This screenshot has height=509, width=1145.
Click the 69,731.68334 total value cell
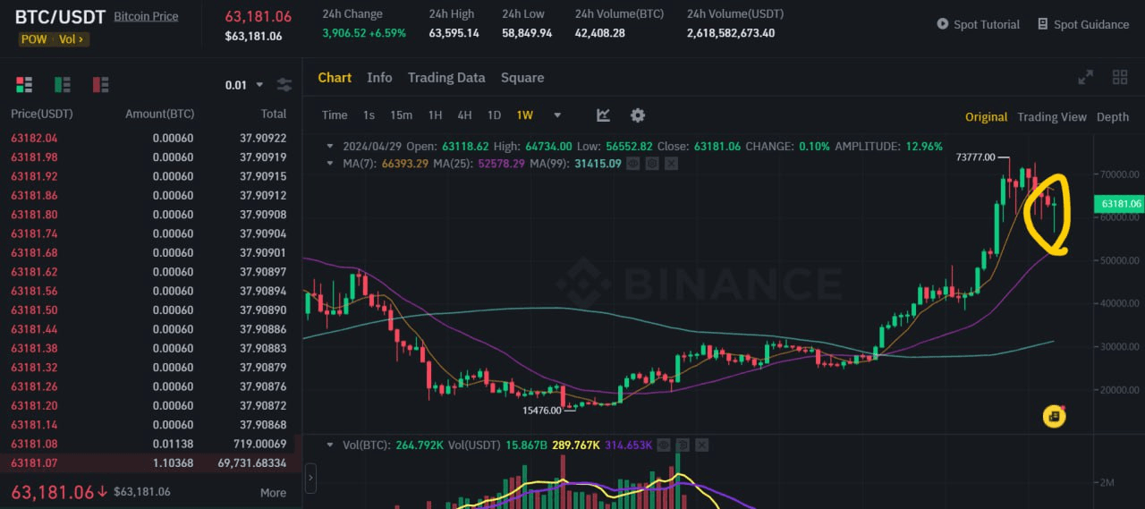[x=251, y=462]
